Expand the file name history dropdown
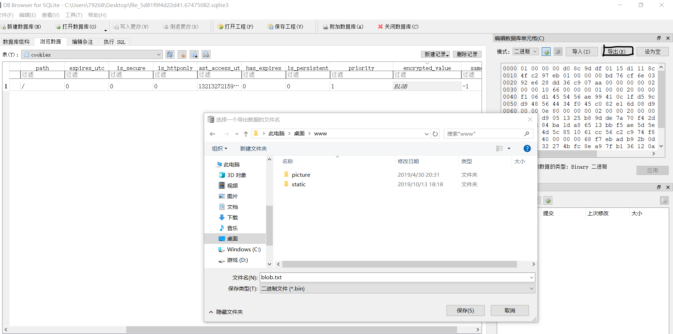673x334 pixels. coord(531,277)
